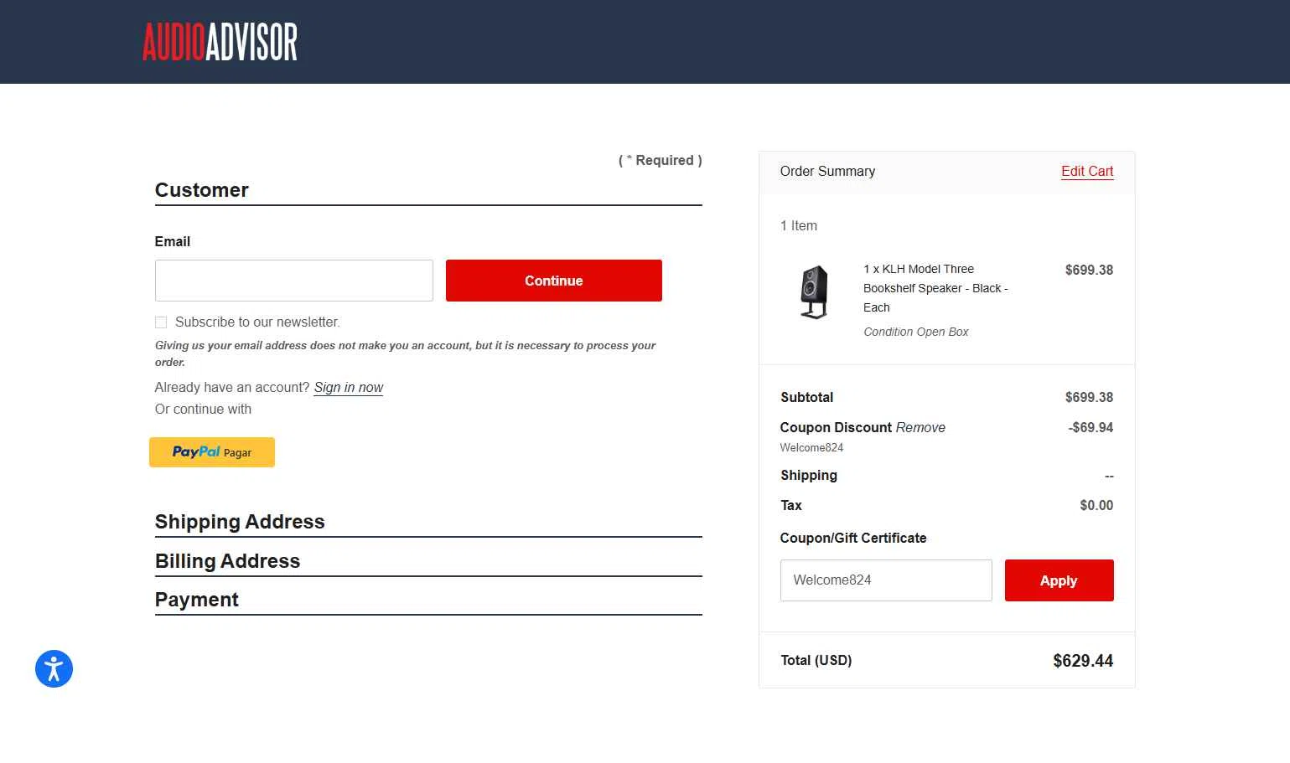This screenshot has width=1290, height=763.
Task: Hit the red Continue button
Action: click(x=554, y=281)
